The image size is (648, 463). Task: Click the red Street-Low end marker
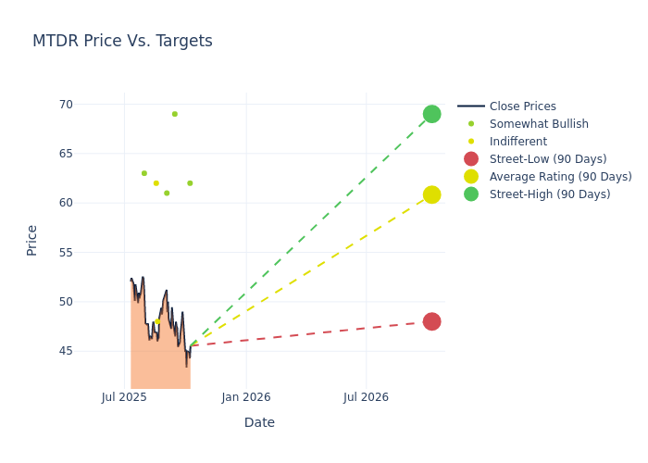(431, 321)
